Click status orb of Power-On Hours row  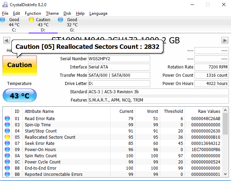pyautogui.click(x=7, y=149)
